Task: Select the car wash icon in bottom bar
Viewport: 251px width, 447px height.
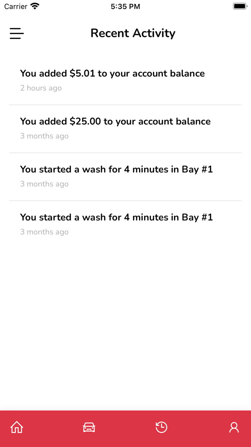Action: tap(89, 427)
